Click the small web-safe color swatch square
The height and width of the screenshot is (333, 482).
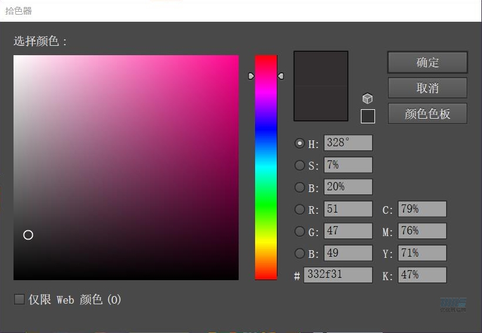tap(368, 116)
